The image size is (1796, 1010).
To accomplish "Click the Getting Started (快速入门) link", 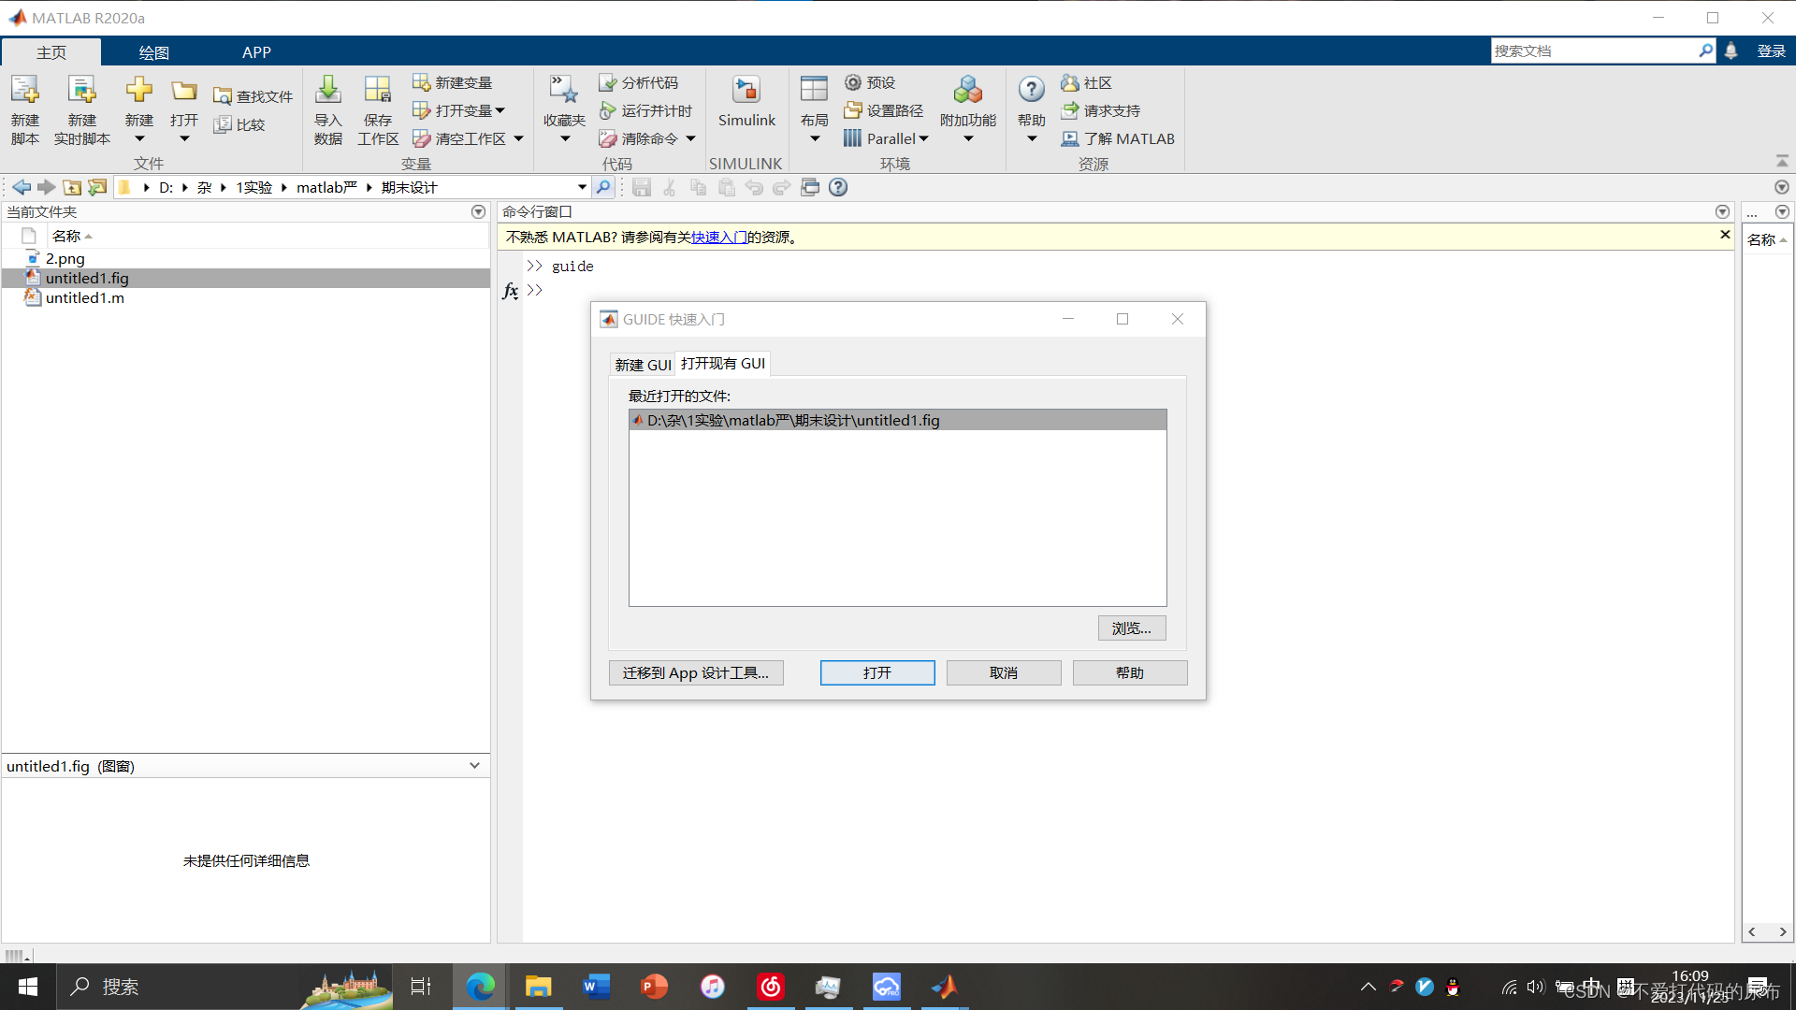I will point(718,238).
